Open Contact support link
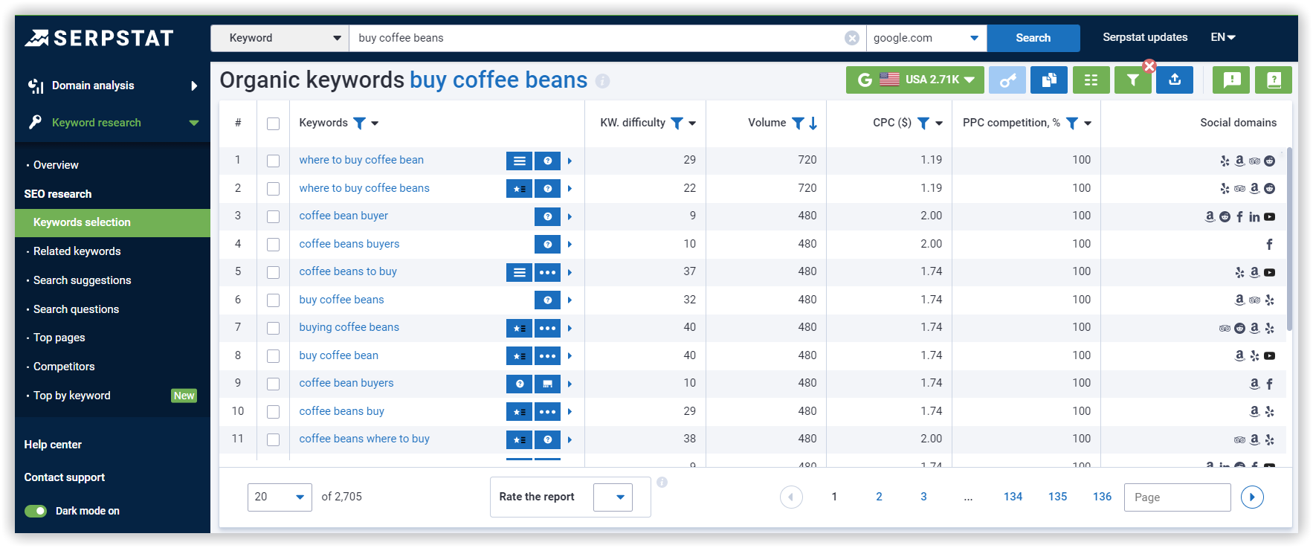The image size is (1313, 548). [x=64, y=477]
